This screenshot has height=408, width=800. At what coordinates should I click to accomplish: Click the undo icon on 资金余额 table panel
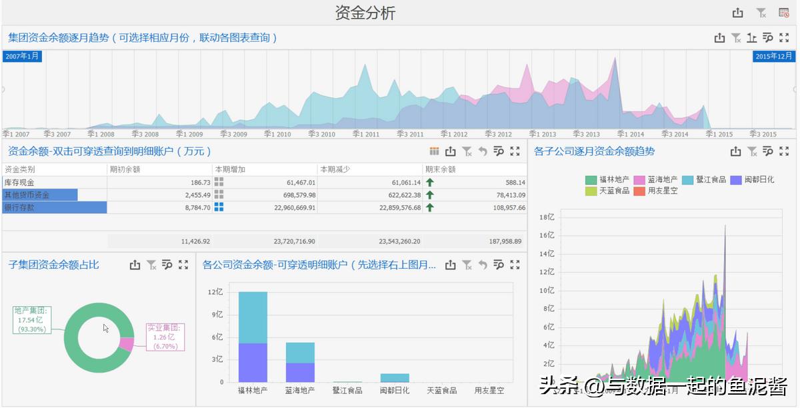coord(483,151)
